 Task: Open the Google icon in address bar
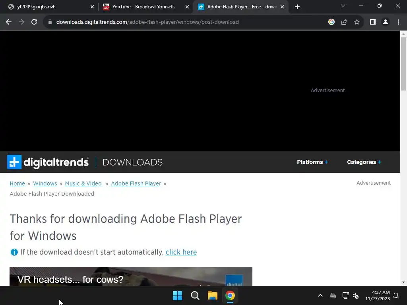coord(331,22)
